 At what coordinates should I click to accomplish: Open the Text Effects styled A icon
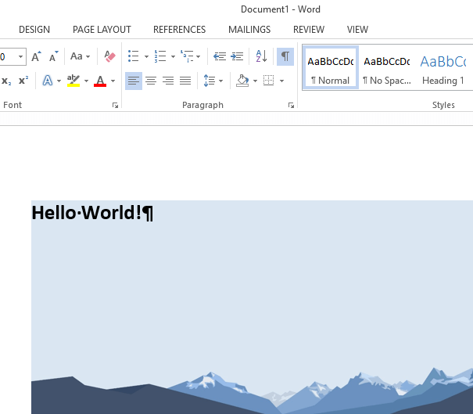[x=48, y=81]
